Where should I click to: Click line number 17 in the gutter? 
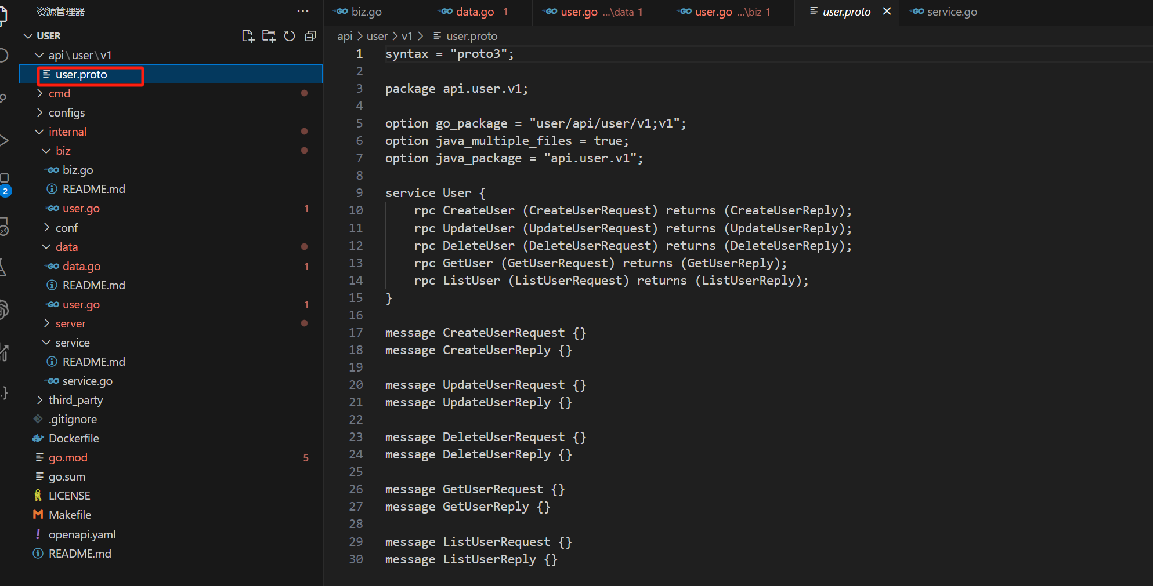pos(356,333)
